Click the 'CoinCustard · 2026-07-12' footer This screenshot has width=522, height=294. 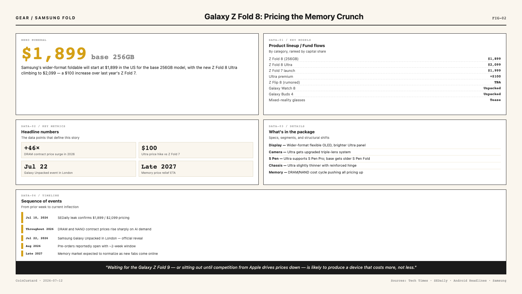point(39,281)
